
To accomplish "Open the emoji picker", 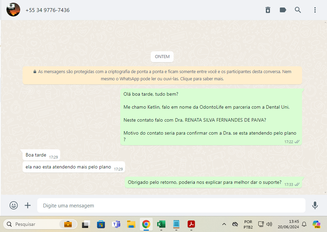I will pyautogui.click(x=14, y=205).
